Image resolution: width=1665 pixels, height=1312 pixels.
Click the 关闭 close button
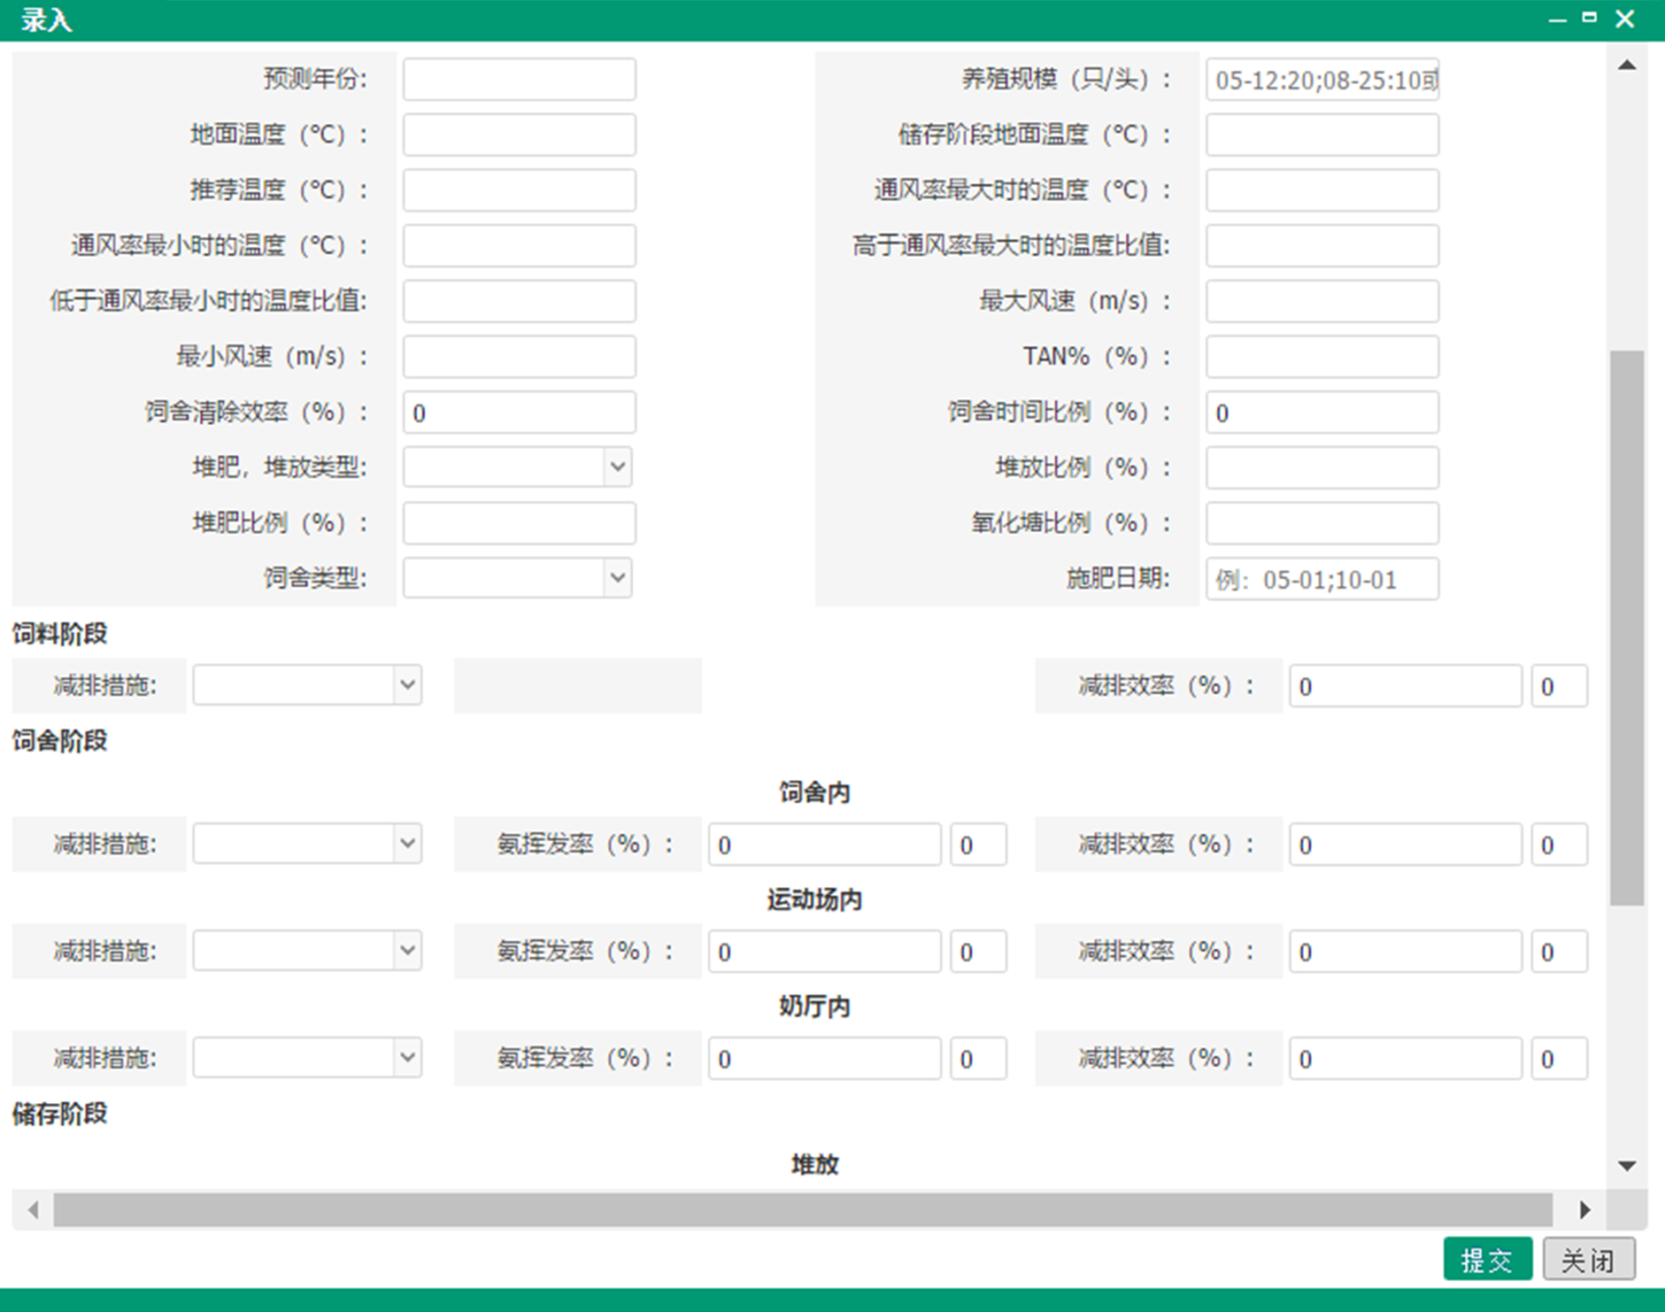coord(1588,1259)
